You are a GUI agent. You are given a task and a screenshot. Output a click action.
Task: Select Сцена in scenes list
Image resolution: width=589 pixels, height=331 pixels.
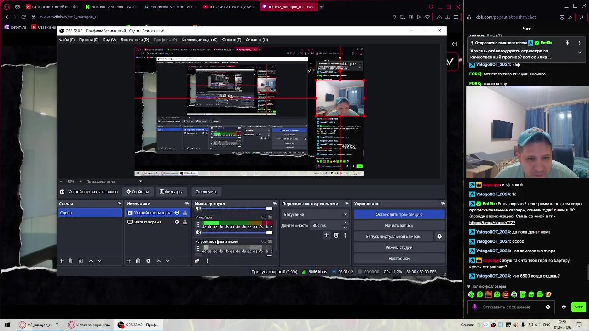click(90, 213)
